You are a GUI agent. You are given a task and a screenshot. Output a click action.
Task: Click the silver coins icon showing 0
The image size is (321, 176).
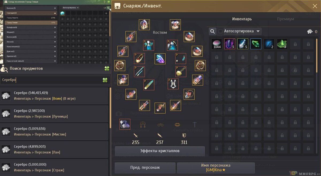310,32
